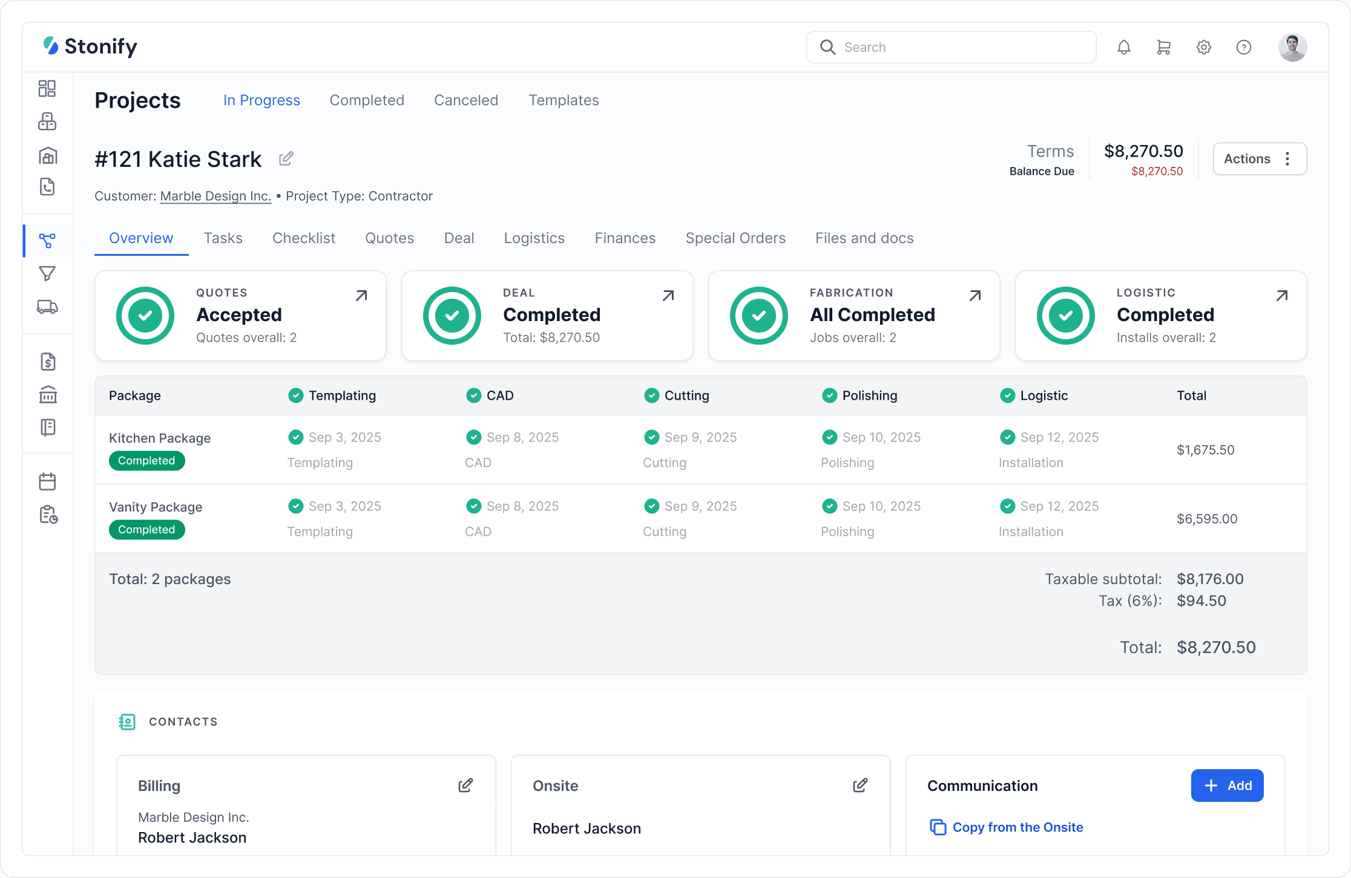Open the Special Orders tab
This screenshot has height=878, width=1351.
click(x=735, y=238)
